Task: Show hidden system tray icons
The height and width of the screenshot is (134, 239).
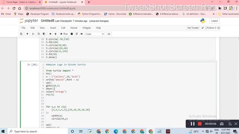Action: (x=203, y=131)
